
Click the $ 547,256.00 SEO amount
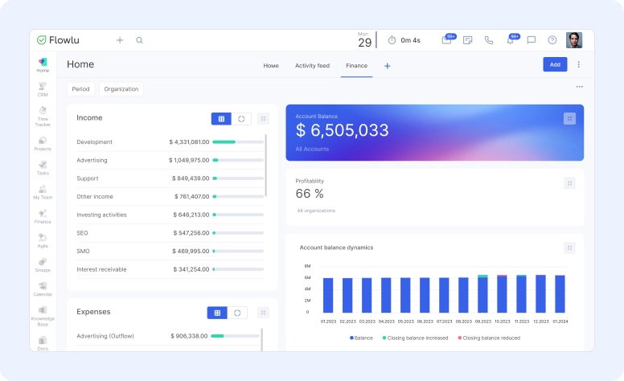pos(191,233)
